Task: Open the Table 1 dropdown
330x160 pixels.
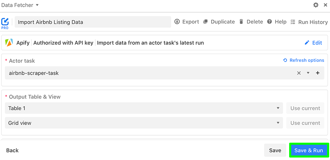Action: coord(144,108)
